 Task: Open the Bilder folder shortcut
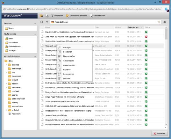tap(9, 39)
